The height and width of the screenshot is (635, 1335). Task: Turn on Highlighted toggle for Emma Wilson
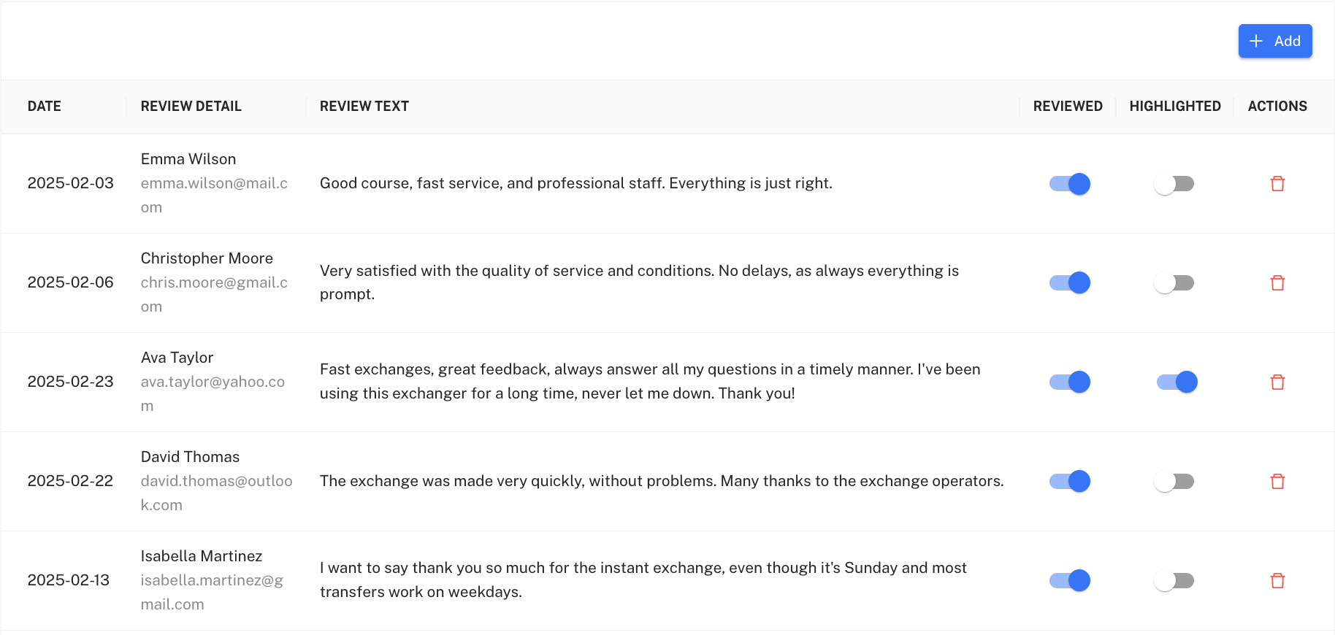coord(1174,183)
